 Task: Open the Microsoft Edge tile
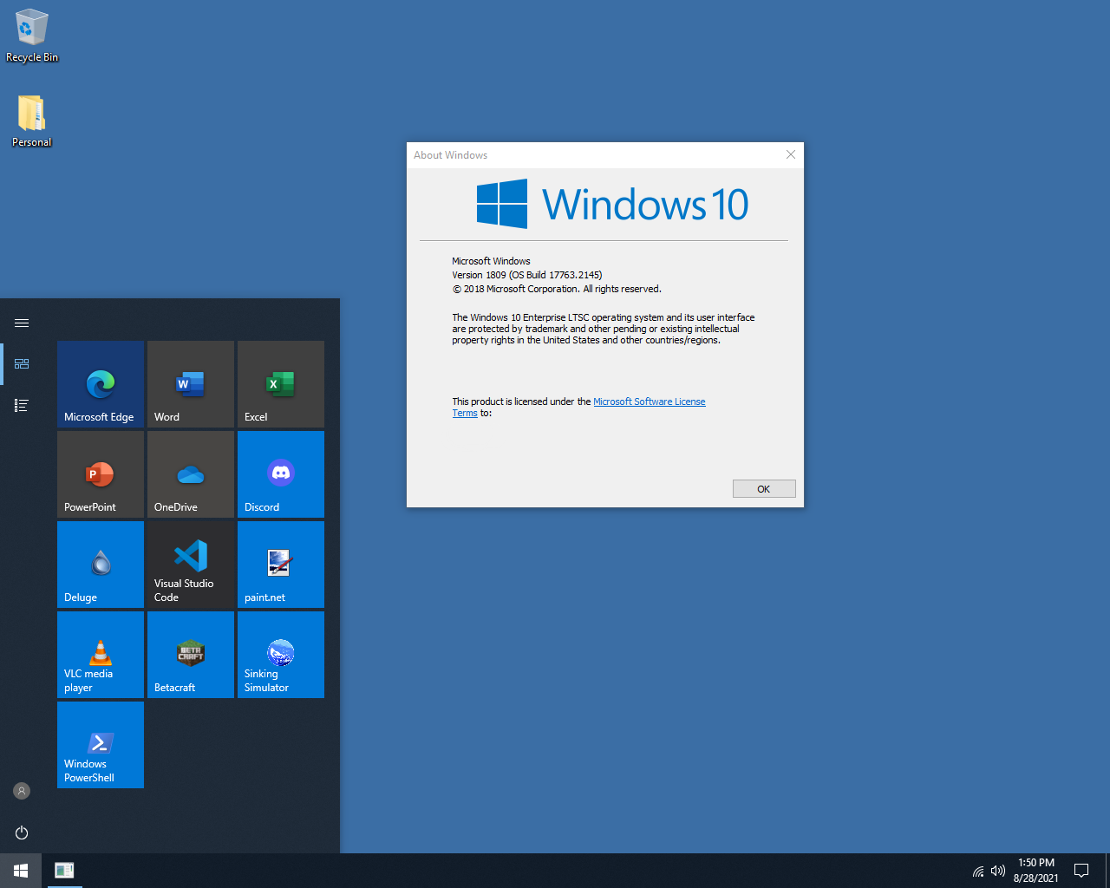coord(101,383)
